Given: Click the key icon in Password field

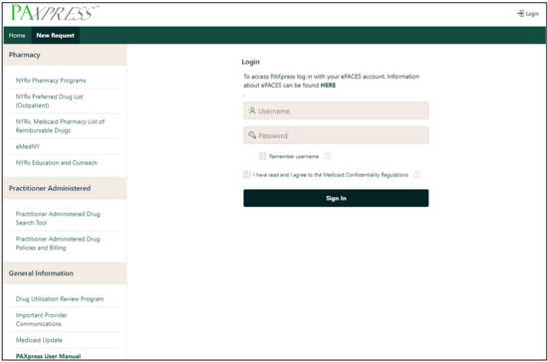Looking at the screenshot, I should pos(252,135).
